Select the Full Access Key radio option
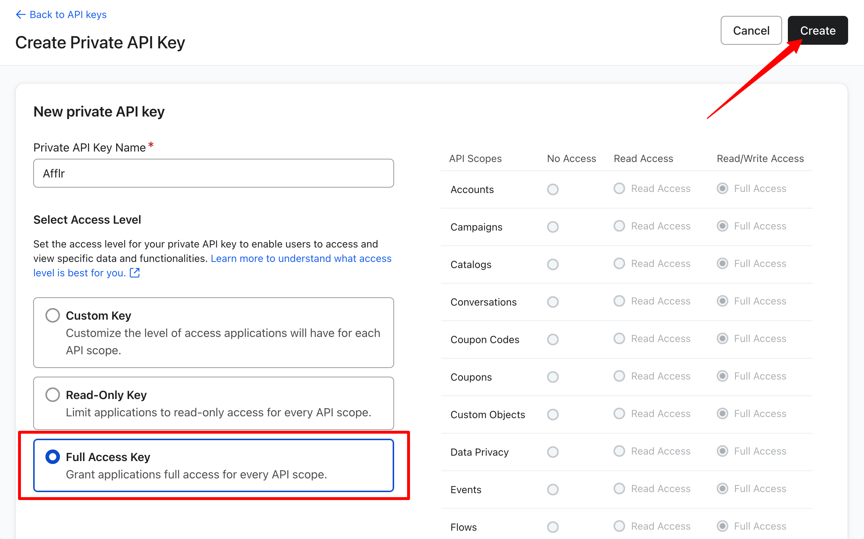 point(53,457)
